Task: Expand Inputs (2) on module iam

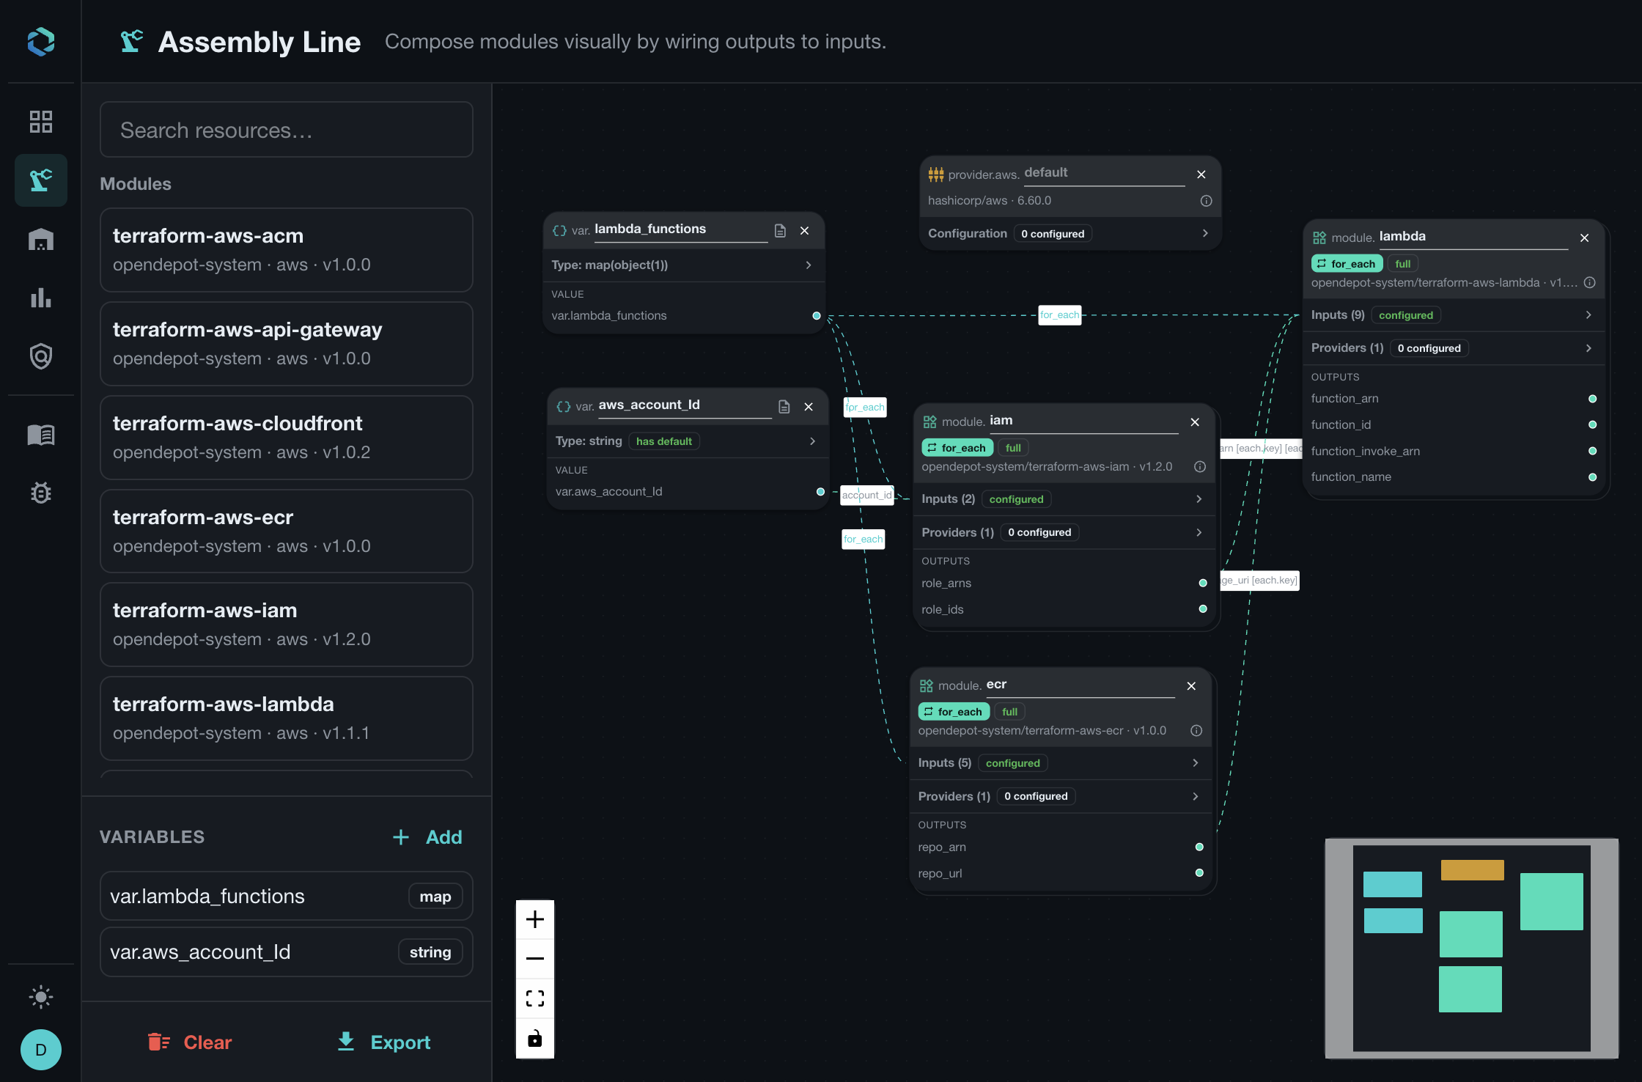Action: 1064,498
